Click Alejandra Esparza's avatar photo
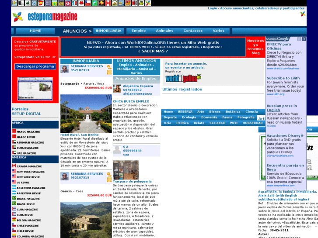Image resolution: width=318 pixels, height=238 pixels. tap(117, 89)
